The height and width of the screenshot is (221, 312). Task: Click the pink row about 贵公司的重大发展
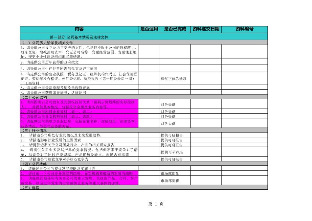79,180
